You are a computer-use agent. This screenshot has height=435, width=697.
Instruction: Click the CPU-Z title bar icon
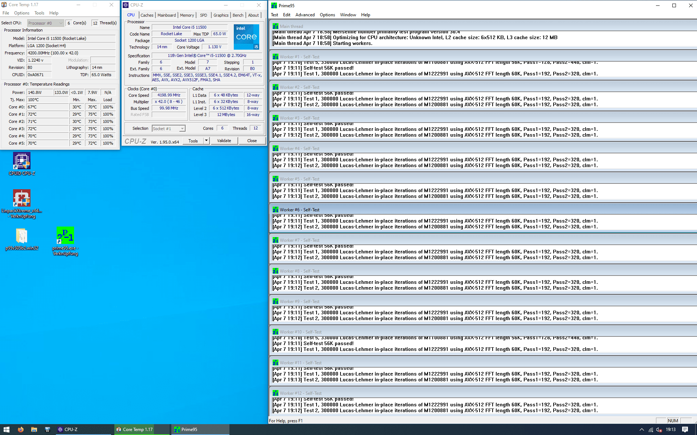tap(126, 5)
